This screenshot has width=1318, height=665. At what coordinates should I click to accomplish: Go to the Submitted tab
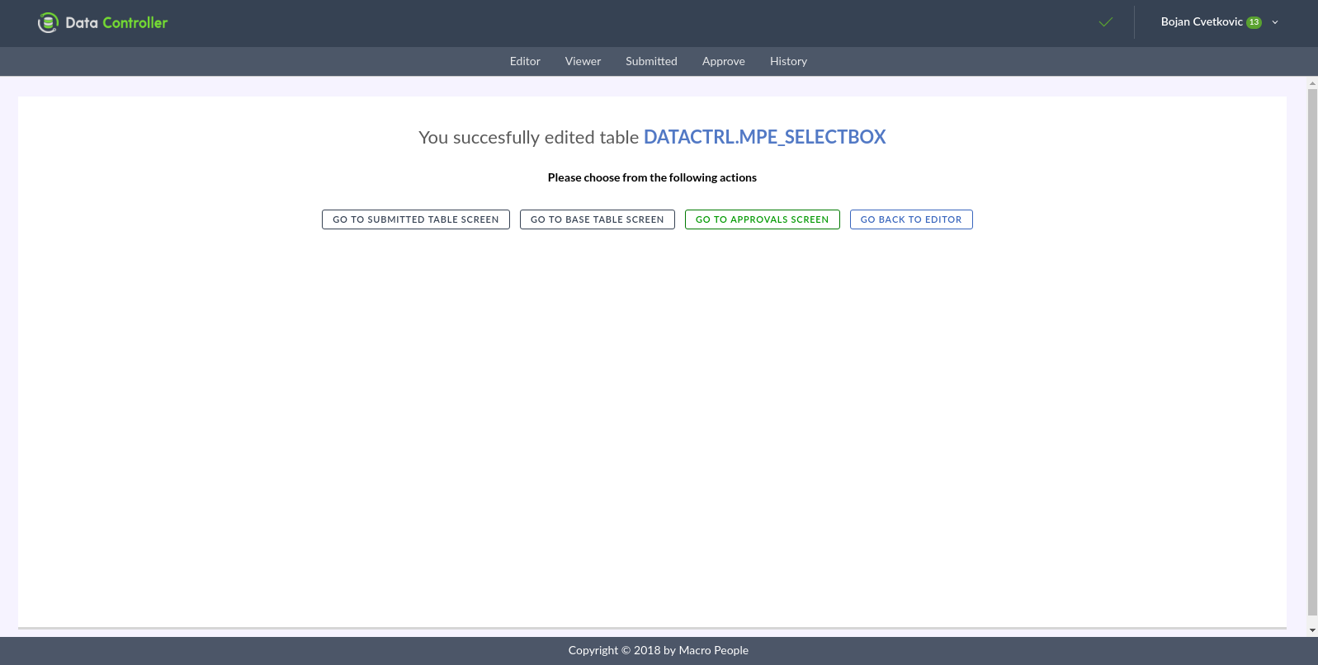tap(651, 61)
